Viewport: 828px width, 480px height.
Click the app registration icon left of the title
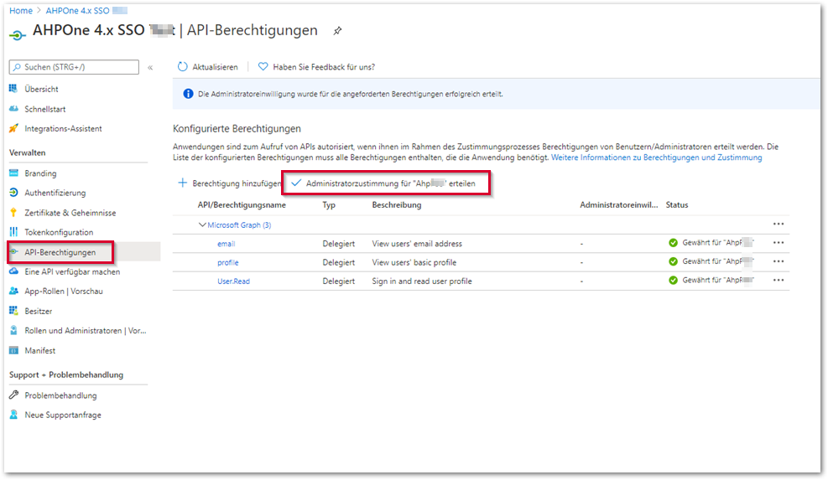click(18, 35)
